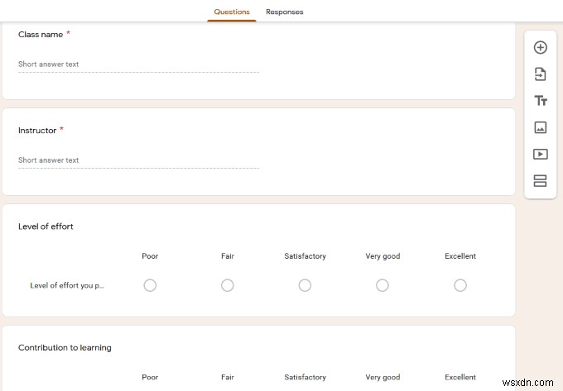Select Excellent for Level of effort
The width and height of the screenshot is (563, 391).
tap(460, 285)
